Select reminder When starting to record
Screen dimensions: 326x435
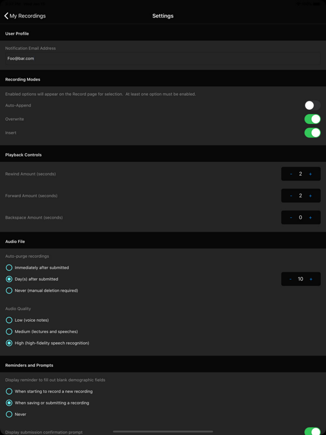pos(49,391)
